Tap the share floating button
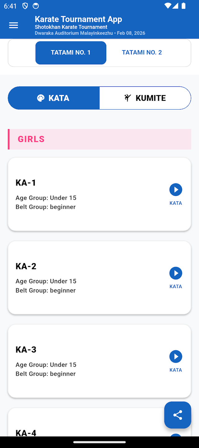The height and width of the screenshot is (448, 199). (178, 415)
